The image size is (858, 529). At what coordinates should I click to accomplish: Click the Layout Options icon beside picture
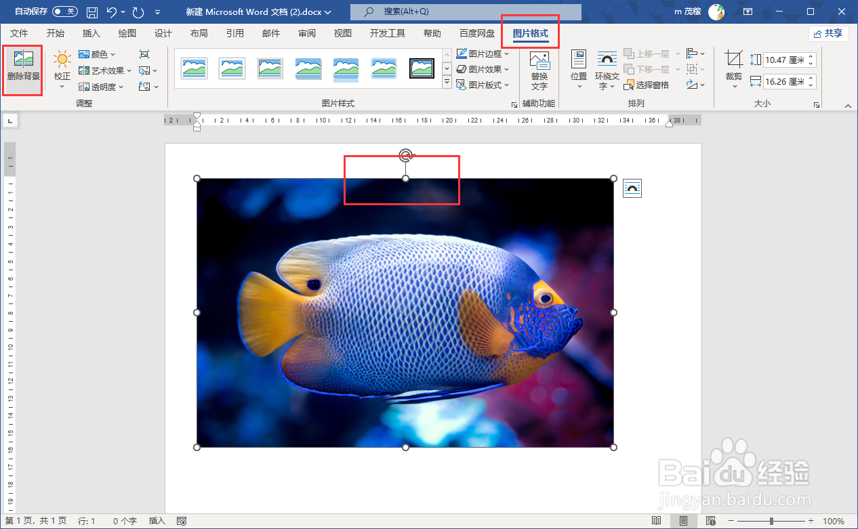632,188
